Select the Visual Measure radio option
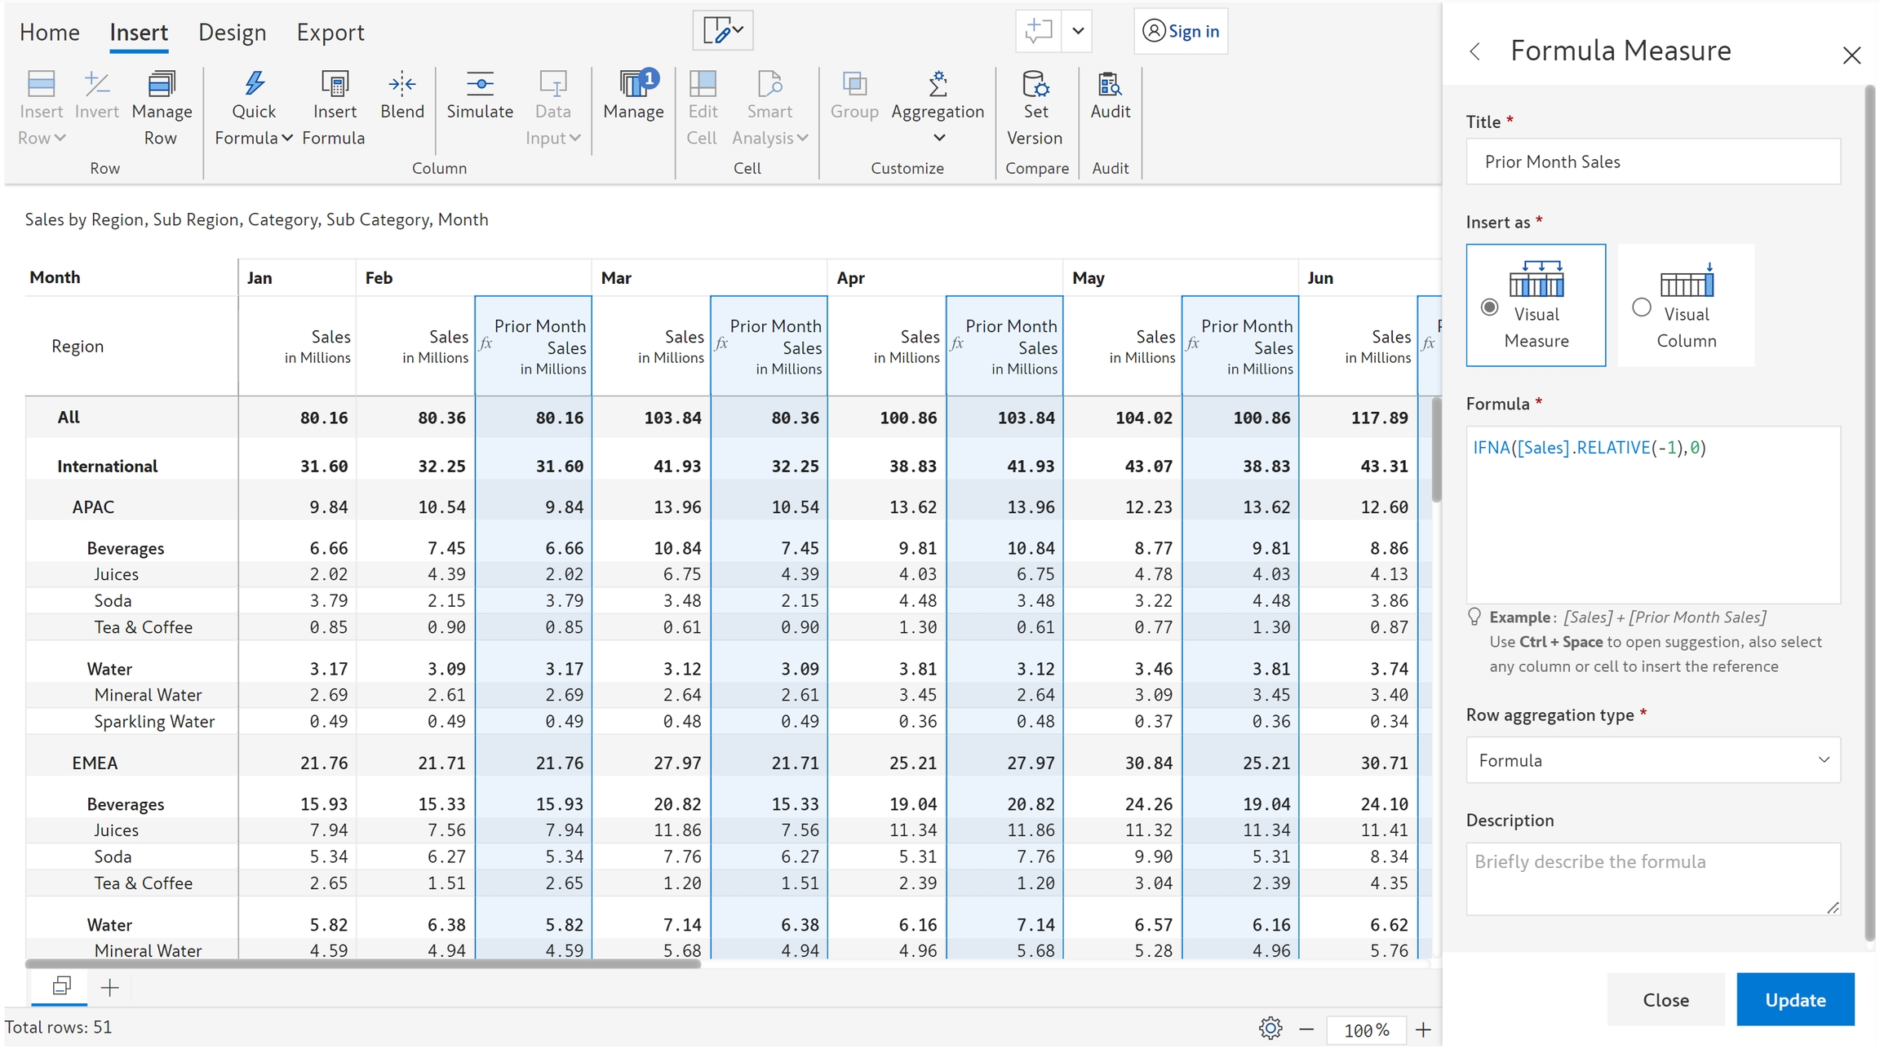 coord(1489,307)
